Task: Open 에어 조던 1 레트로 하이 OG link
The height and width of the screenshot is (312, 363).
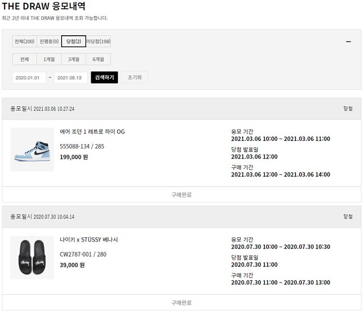Action: coord(92,132)
